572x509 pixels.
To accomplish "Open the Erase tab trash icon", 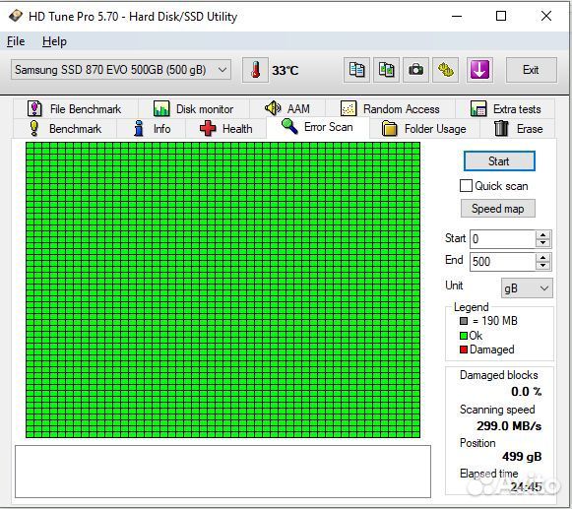I will pyautogui.click(x=501, y=128).
